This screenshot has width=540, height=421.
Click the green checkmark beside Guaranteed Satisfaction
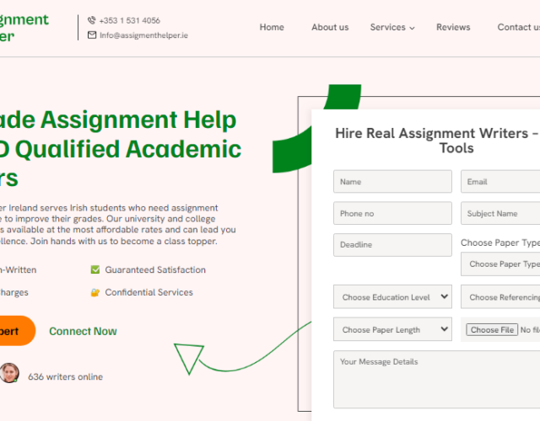(95, 270)
